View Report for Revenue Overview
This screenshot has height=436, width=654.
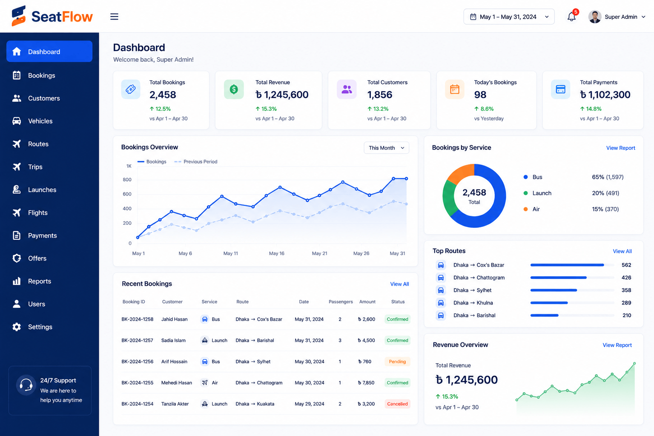click(617, 345)
